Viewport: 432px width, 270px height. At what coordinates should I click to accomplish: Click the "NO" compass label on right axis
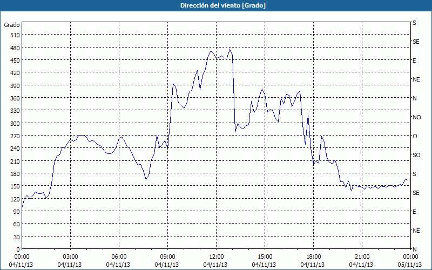pyautogui.click(x=416, y=117)
